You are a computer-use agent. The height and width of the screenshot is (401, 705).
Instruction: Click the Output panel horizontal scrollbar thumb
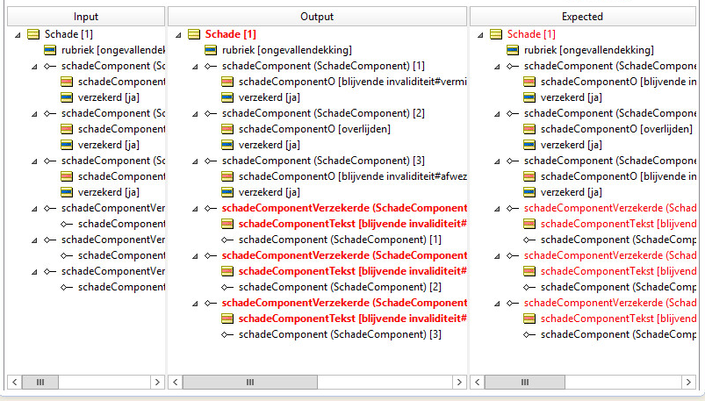coord(249,383)
